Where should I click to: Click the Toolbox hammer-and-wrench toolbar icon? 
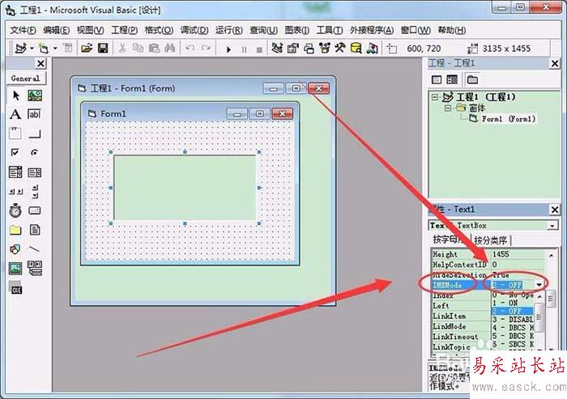(x=340, y=48)
